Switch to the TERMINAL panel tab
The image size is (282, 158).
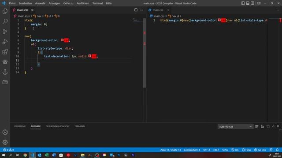point(80,126)
